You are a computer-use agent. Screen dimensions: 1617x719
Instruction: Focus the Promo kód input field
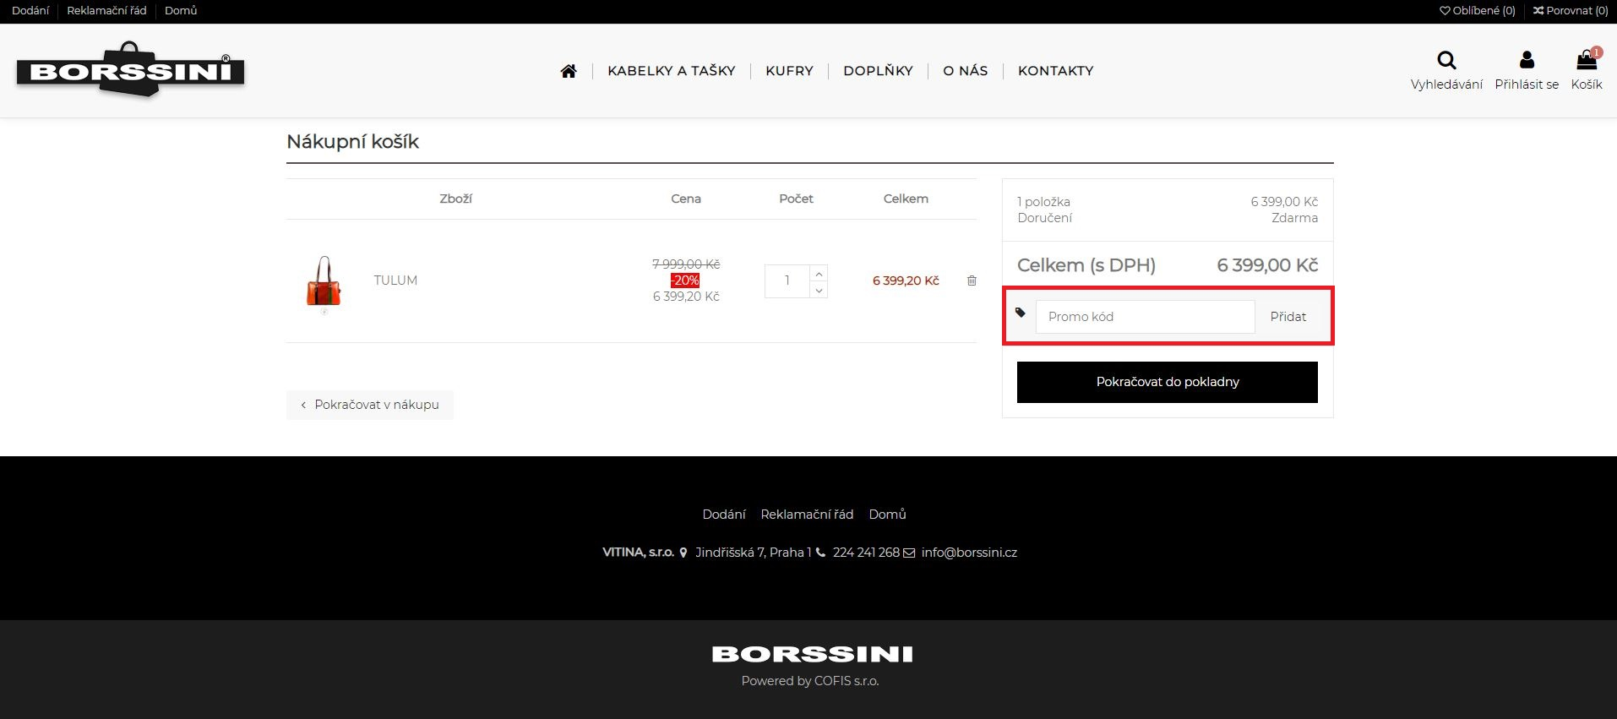coord(1146,317)
